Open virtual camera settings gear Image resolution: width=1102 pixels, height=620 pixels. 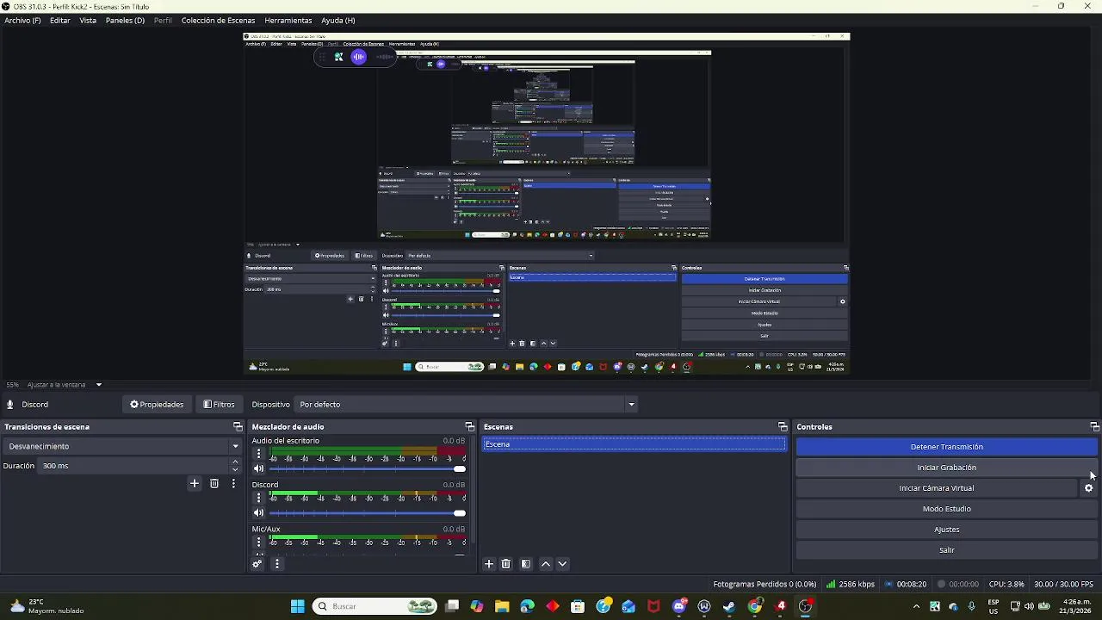tap(1089, 488)
